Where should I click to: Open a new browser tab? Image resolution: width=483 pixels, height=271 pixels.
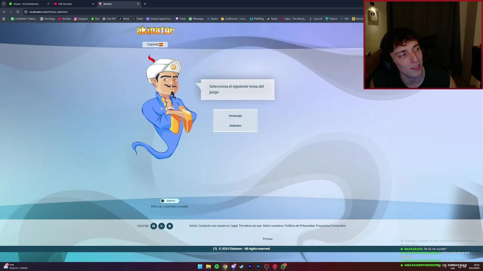pyautogui.click(x=145, y=4)
